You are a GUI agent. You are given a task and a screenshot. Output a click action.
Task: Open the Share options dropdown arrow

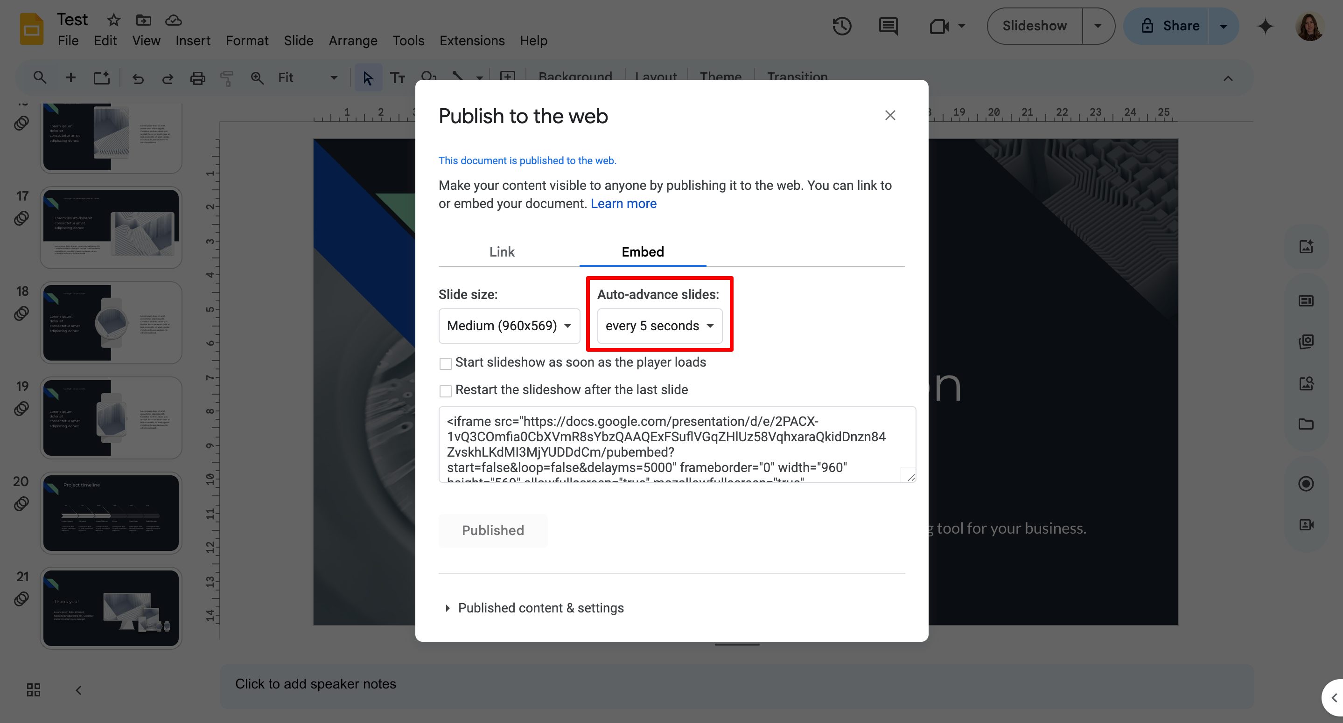pyautogui.click(x=1223, y=26)
